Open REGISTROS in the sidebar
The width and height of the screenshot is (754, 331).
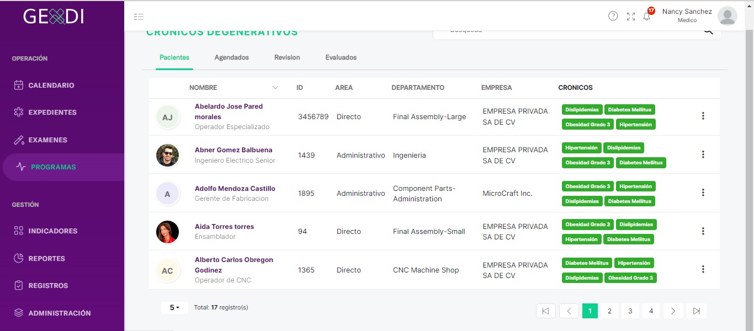[x=49, y=286]
